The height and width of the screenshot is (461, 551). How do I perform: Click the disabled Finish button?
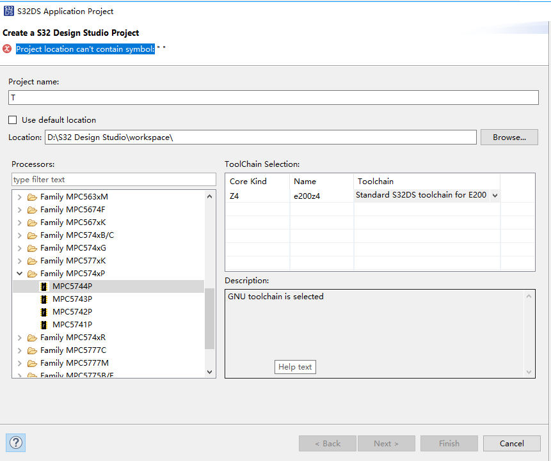pyautogui.click(x=449, y=444)
